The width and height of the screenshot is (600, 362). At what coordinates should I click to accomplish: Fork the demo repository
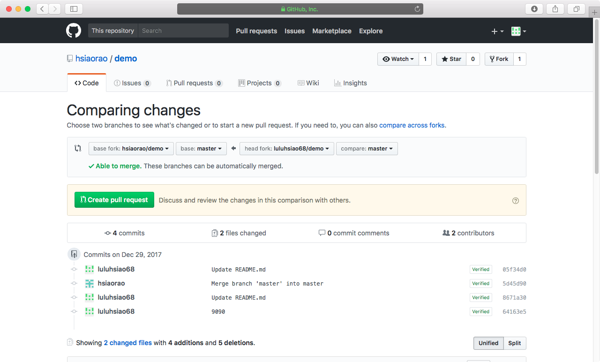pos(499,59)
